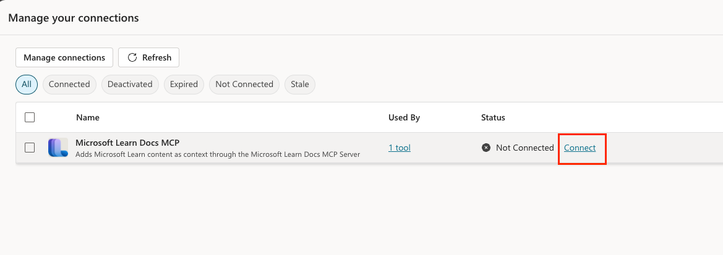Open the Manage connections button
Screen dimensions: 723x255
pos(64,57)
